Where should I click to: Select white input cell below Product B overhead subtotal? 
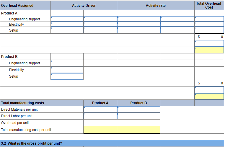[209, 90]
